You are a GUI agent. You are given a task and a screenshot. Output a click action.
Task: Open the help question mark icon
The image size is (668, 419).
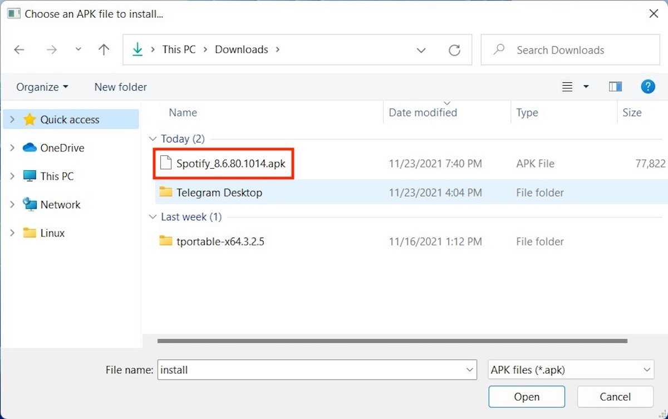tap(647, 87)
